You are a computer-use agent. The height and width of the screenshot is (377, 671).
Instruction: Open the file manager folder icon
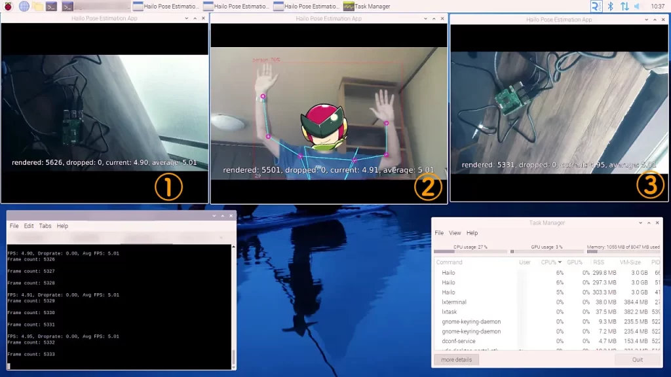37,7
